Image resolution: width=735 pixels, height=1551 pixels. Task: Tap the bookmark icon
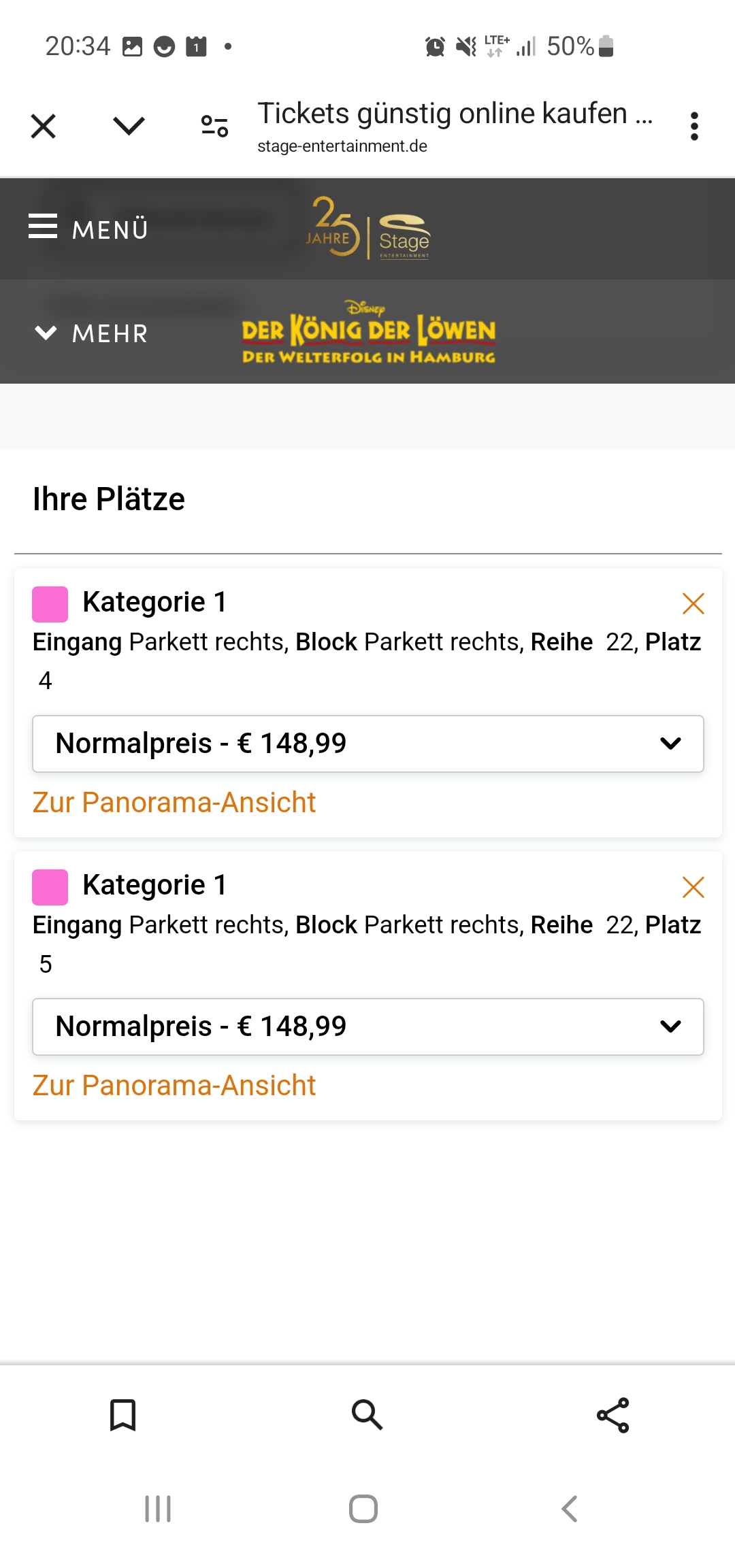click(x=123, y=1416)
